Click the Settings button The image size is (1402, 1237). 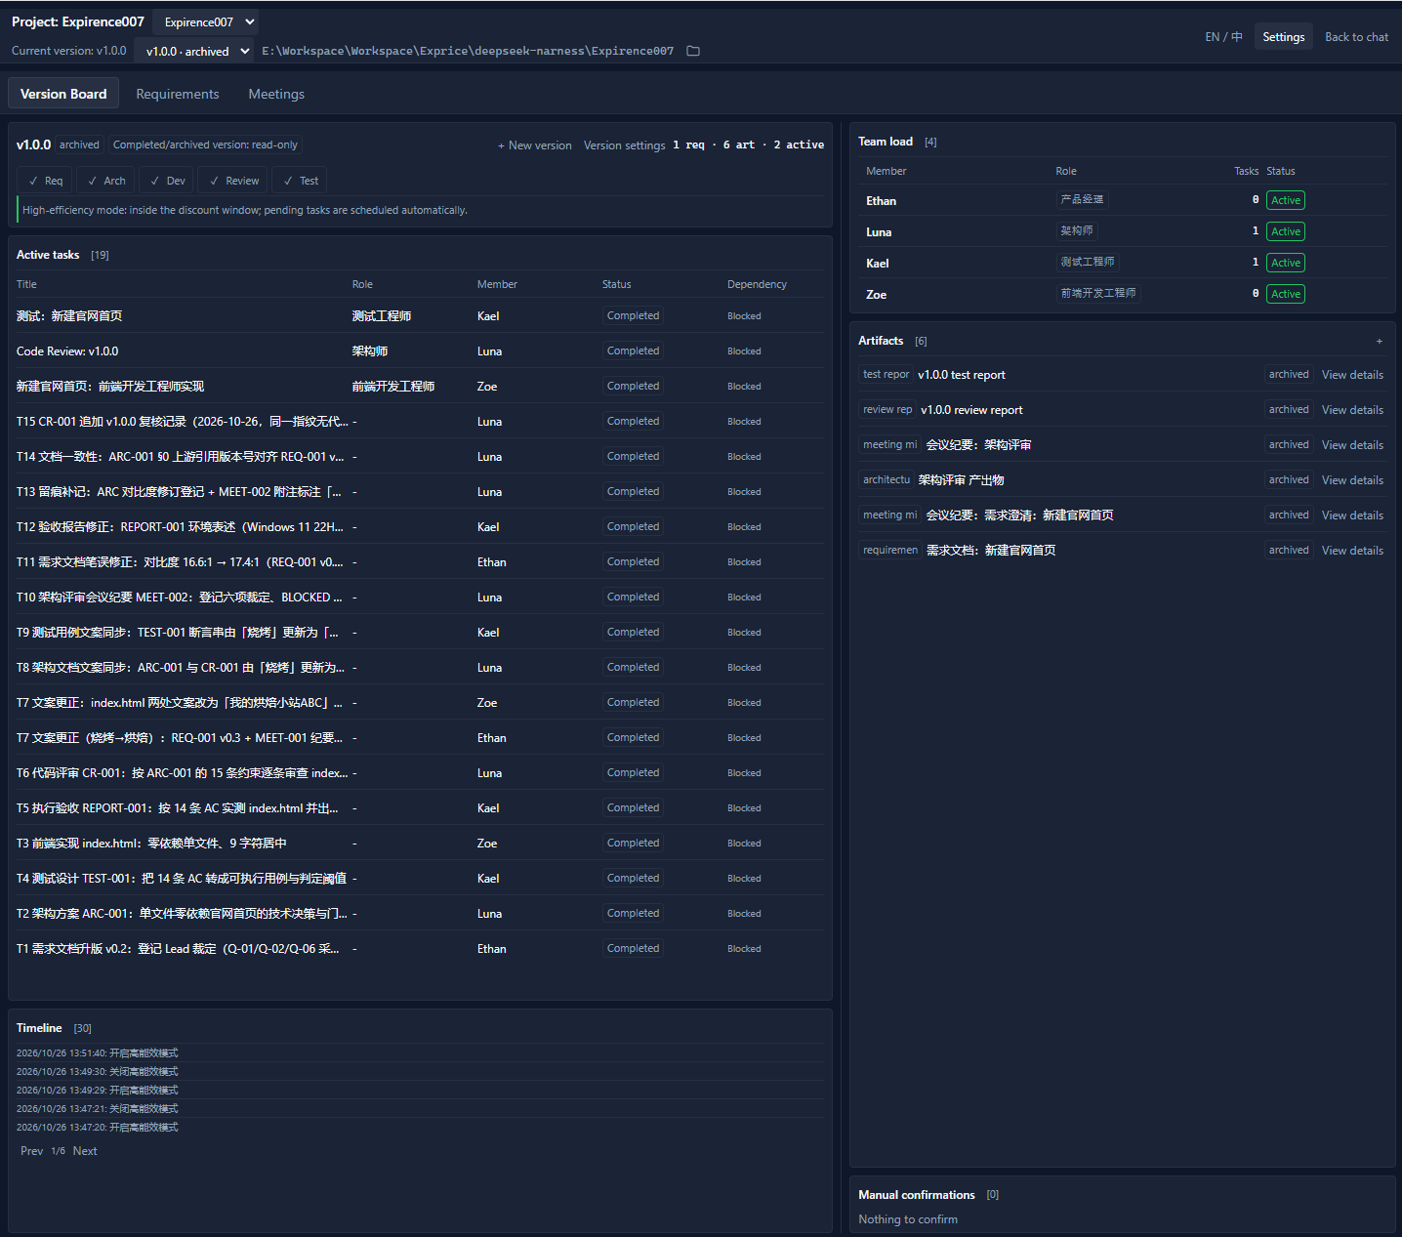pyautogui.click(x=1283, y=37)
